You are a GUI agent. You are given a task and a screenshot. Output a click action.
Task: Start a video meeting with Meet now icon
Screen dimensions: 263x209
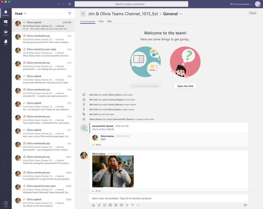click(121, 205)
